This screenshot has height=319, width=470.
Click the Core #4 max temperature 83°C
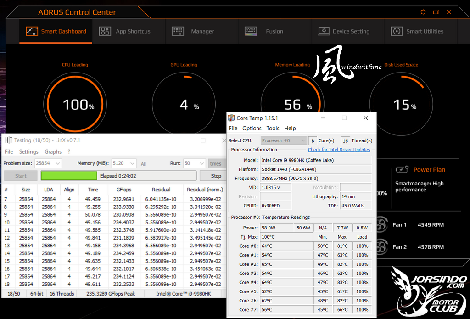coord(342,282)
